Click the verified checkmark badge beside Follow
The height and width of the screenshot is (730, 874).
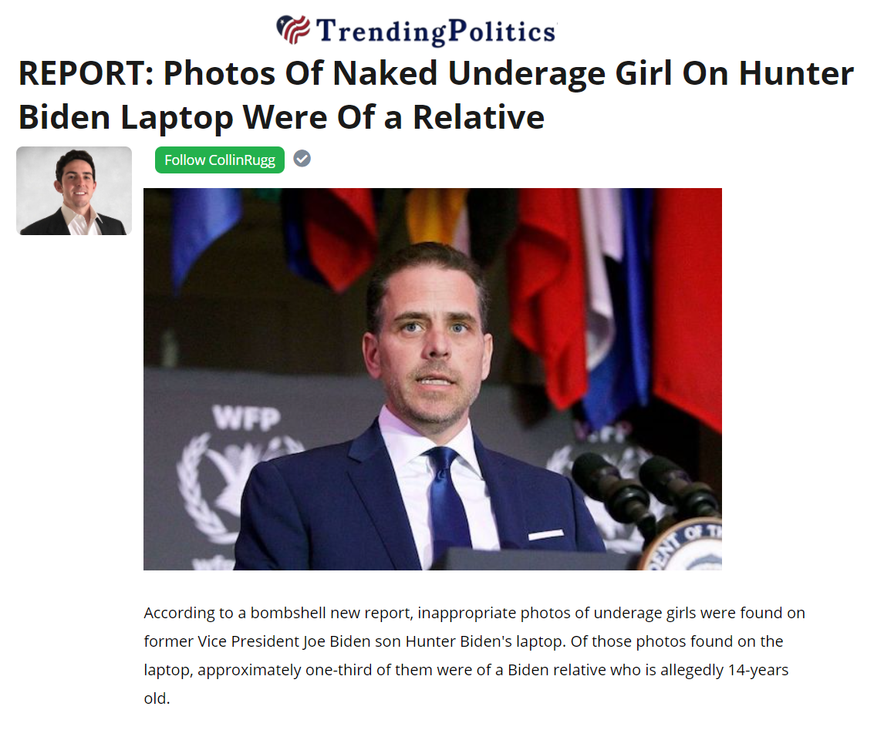(x=302, y=159)
